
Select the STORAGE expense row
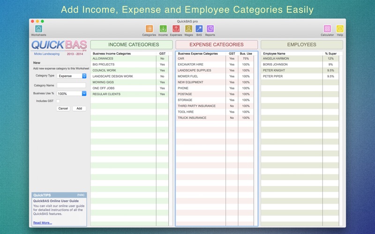[x=215, y=100]
